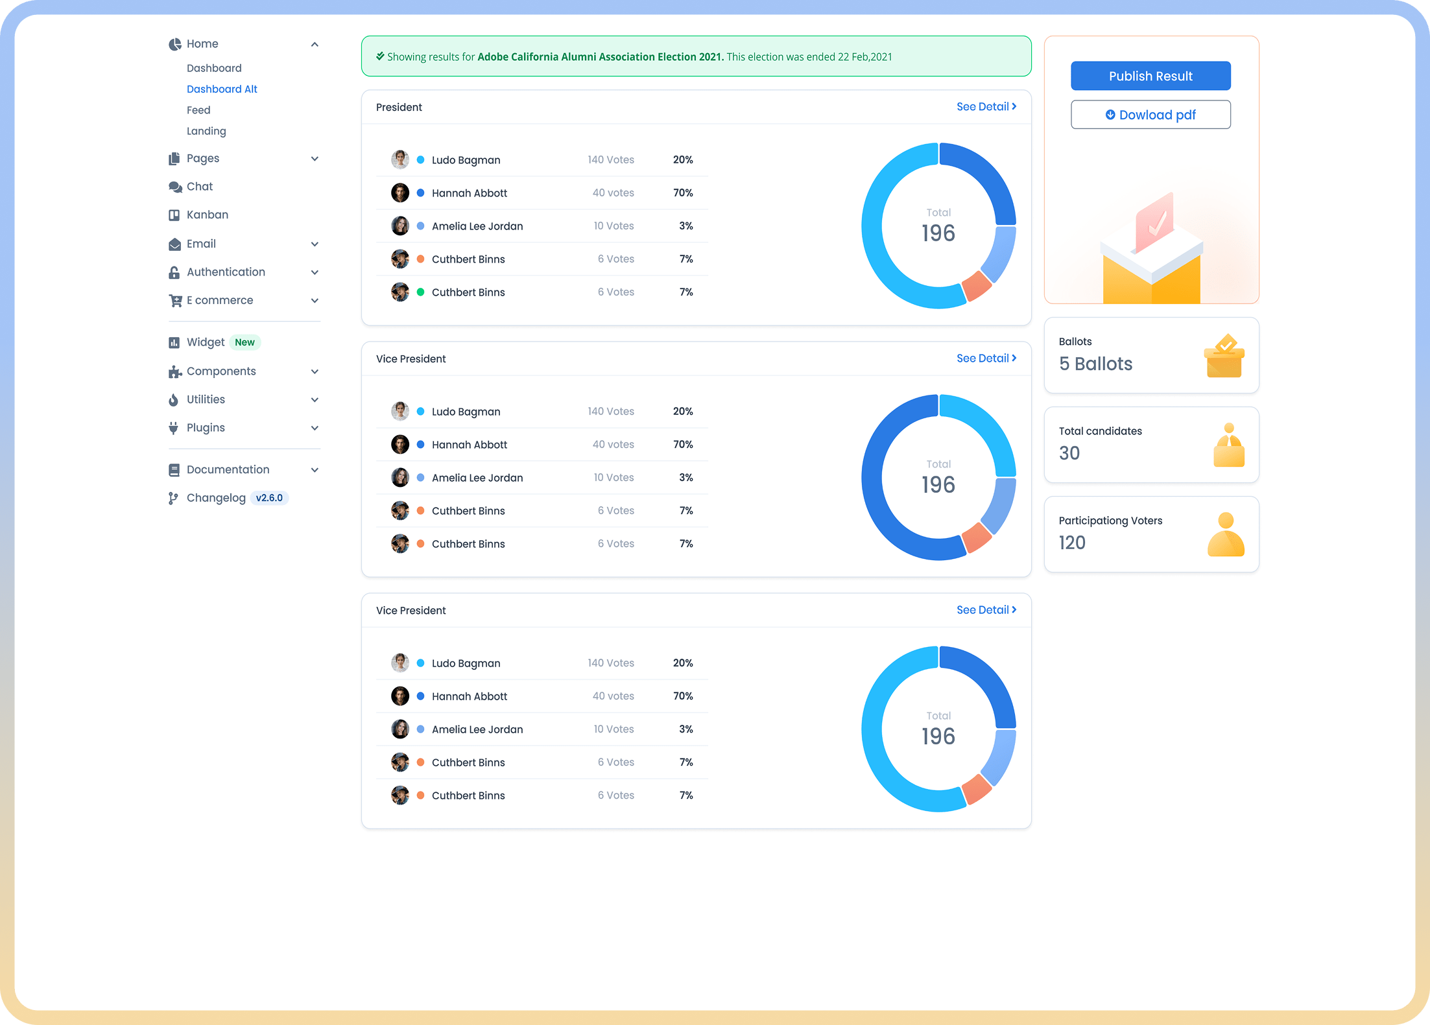
Task: Click the Changelog branch icon
Action: (x=173, y=498)
